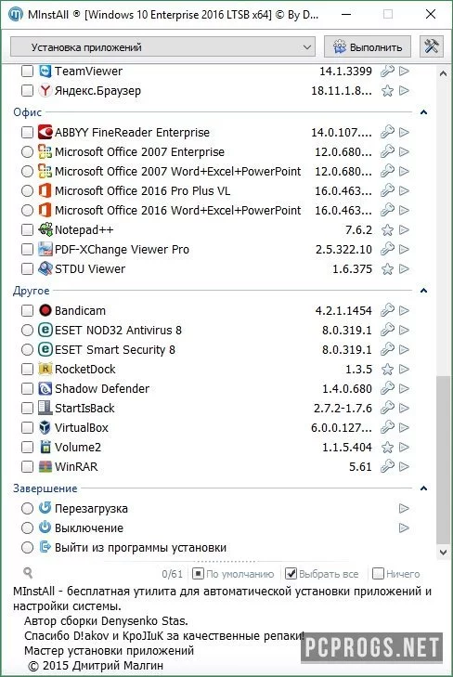Click the play arrow beside WinRAR
This screenshot has height=677, width=453.
[404, 466]
